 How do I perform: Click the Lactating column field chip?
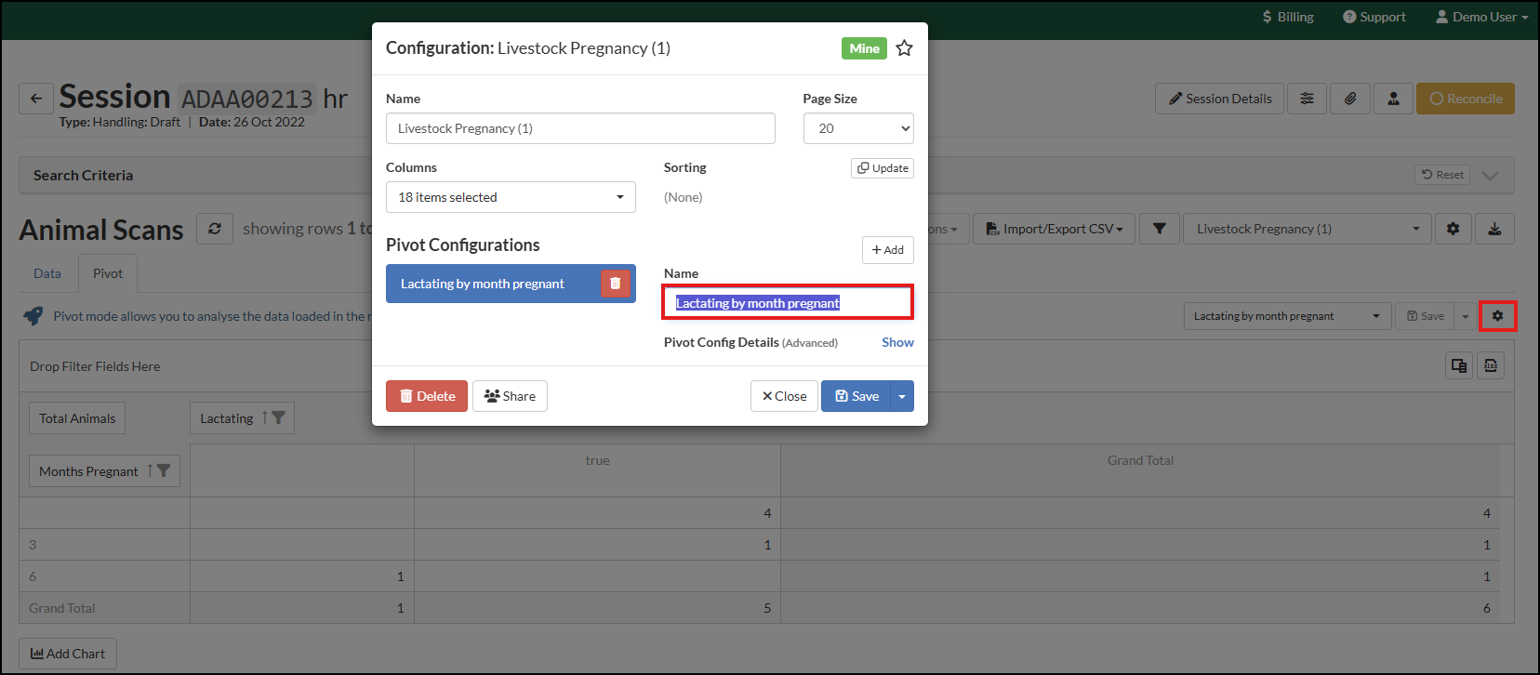click(242, 418)
